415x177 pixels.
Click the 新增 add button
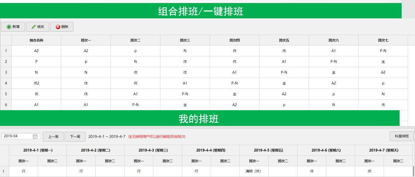click(x=13, y=27)
